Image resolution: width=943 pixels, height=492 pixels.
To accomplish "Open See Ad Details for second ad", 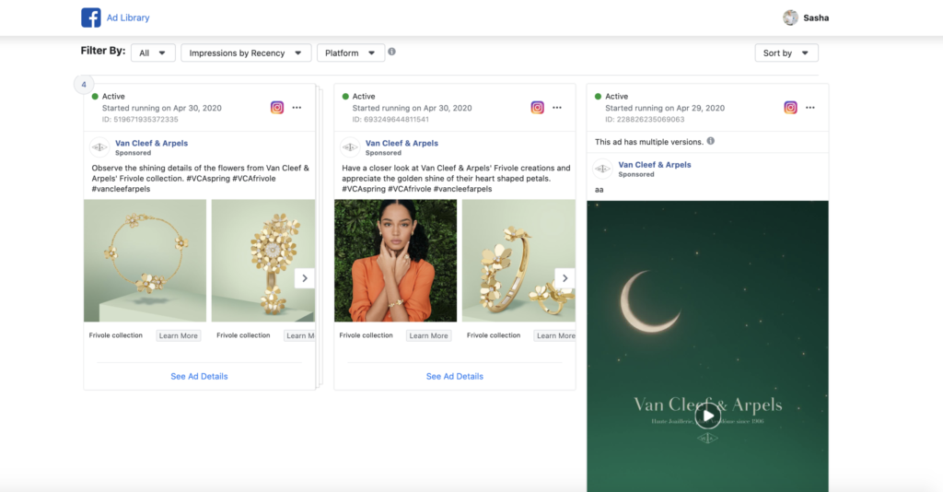I will click(455, 377).
